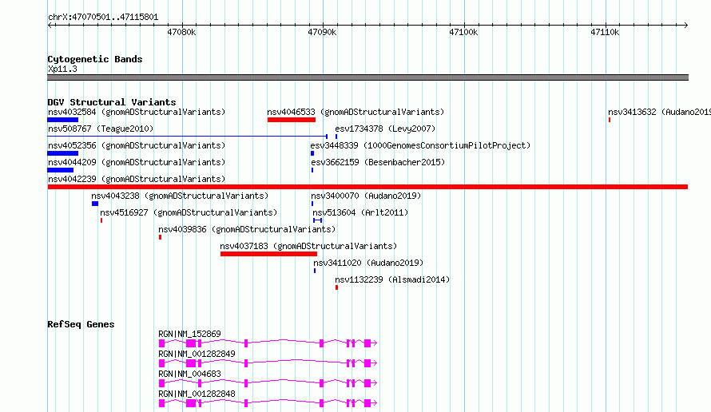Viewport: 711px width, 412px height.
Task: Click the RefSeq Genes track title
Action: point(81,324)
